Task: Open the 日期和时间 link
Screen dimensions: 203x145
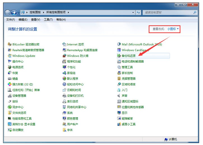Action: (74, 90)
